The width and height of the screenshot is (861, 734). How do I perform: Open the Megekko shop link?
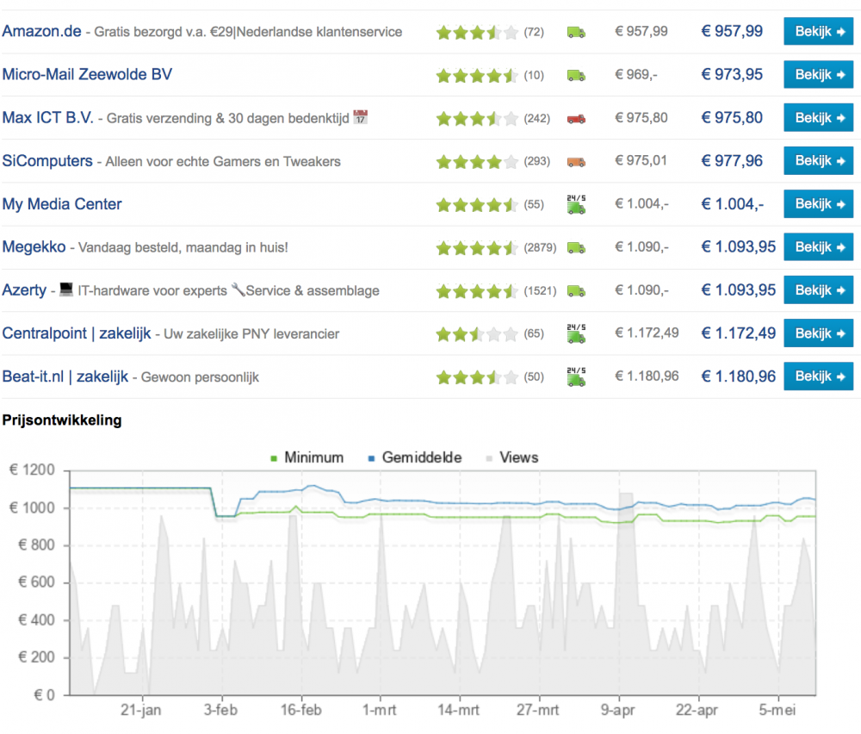click(34, 246)
